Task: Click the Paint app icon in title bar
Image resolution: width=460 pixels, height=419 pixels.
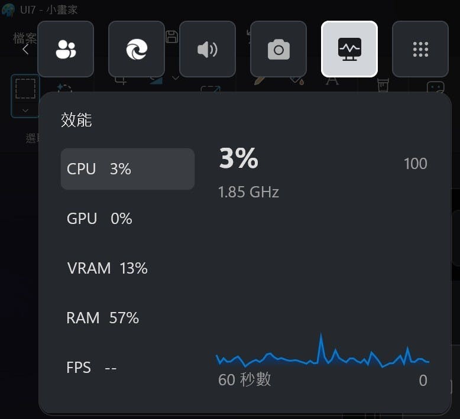Action: coord(9,10)
